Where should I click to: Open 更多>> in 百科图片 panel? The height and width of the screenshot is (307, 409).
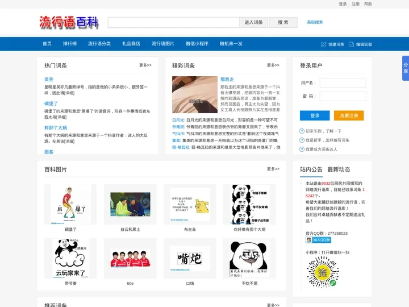tap(273, 169)
